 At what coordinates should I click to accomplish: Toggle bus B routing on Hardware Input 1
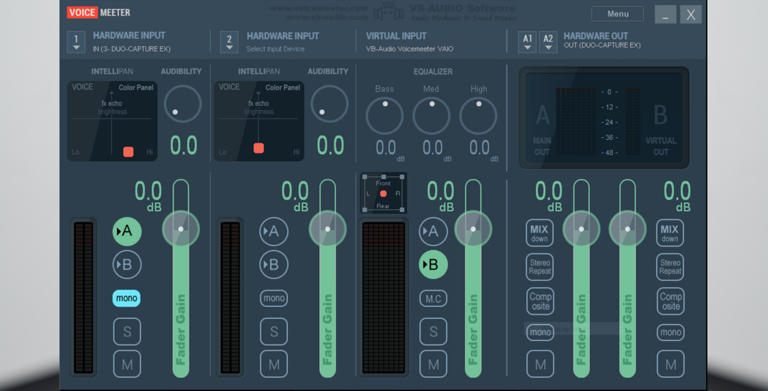point(127,264)
